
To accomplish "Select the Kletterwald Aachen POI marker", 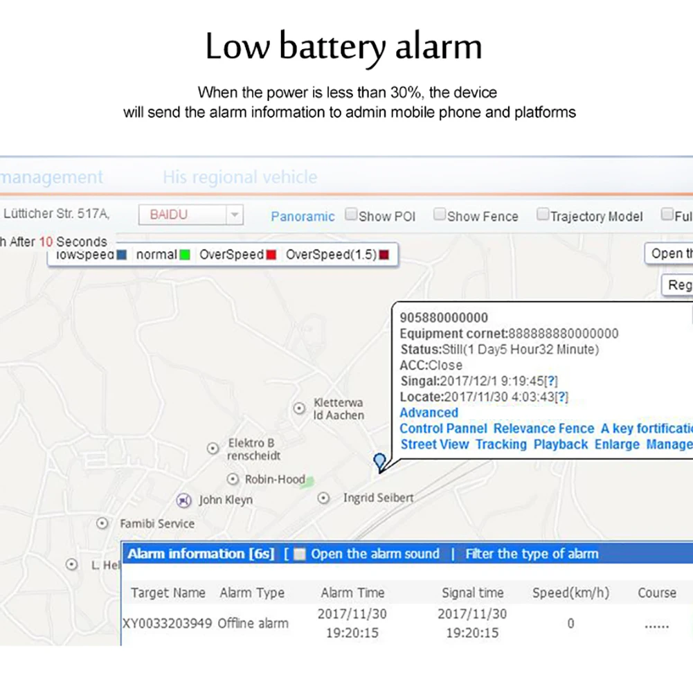I will (299, 408).
